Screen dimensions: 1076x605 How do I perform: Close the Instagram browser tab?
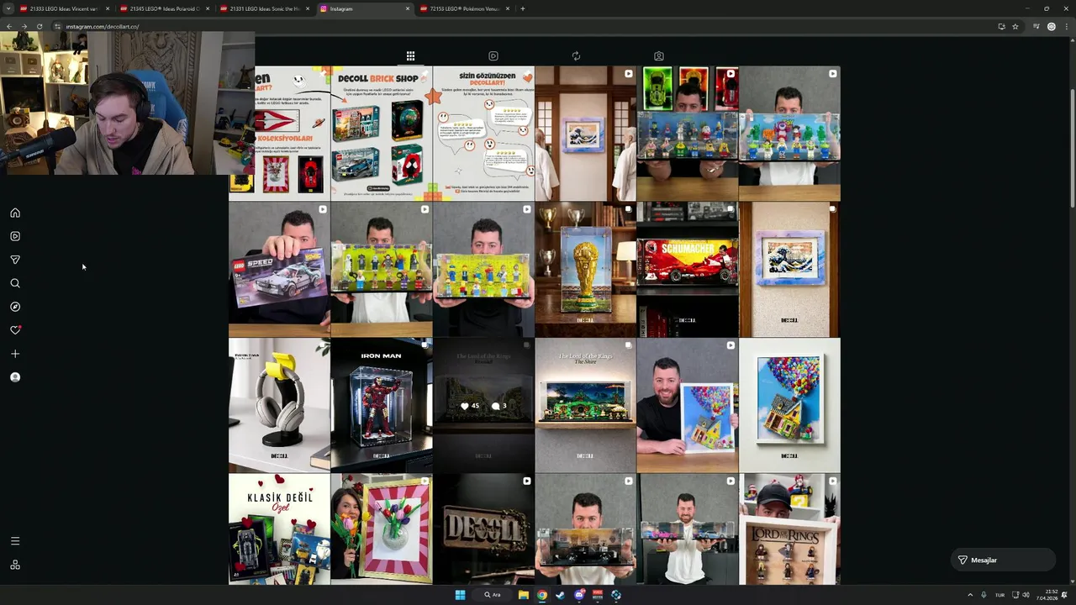(408, 8)
